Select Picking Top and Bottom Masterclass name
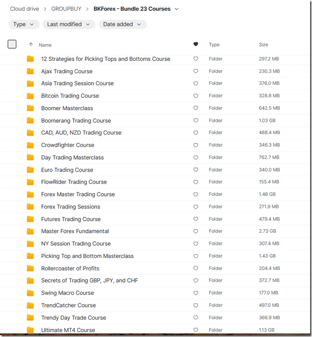The image size is (312, 337). point(87,256)
